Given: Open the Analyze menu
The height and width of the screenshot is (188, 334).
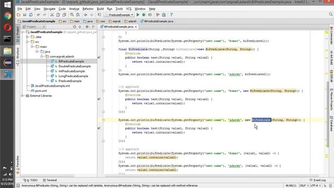Looking at the screenshot, I should point(74,9).
